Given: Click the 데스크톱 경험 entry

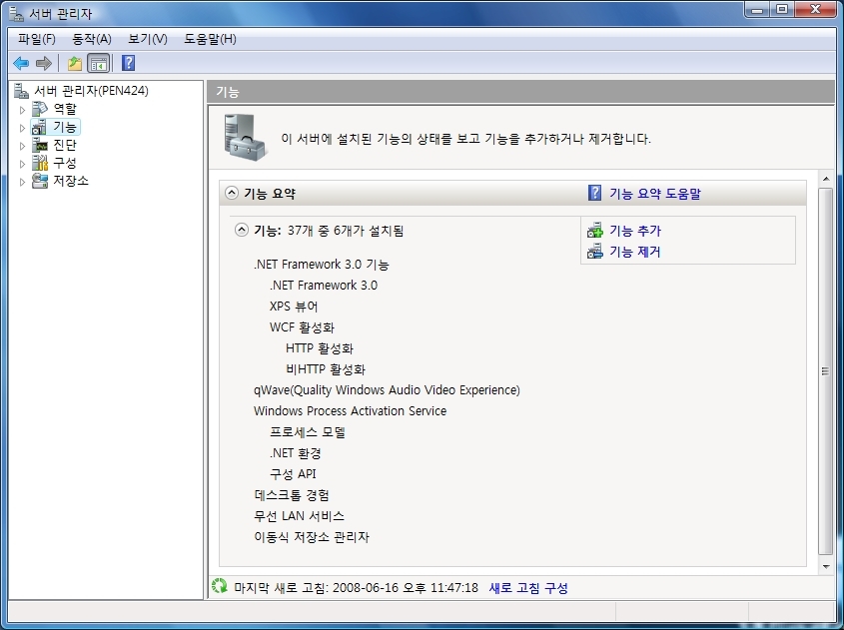Looking at the screenshot, I should click(292, 495).
